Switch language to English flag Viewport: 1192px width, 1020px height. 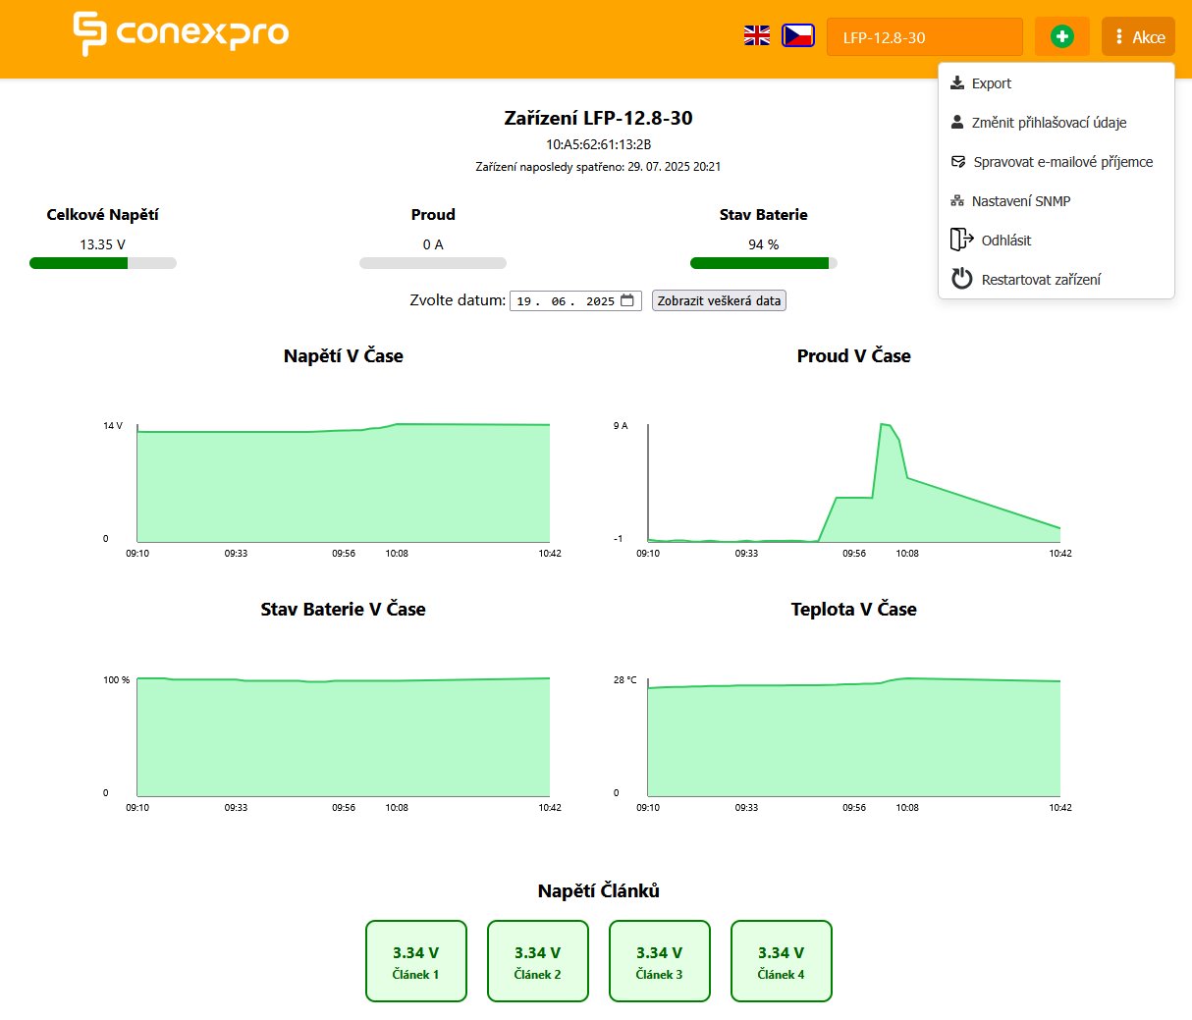[756, 36]
